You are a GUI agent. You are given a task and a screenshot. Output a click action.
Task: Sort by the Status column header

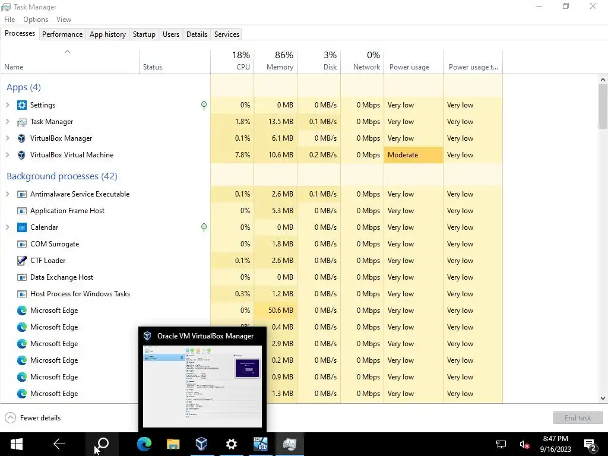point(175,62)
